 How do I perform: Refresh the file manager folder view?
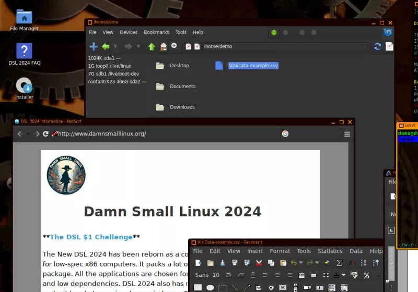coord(377,46)
